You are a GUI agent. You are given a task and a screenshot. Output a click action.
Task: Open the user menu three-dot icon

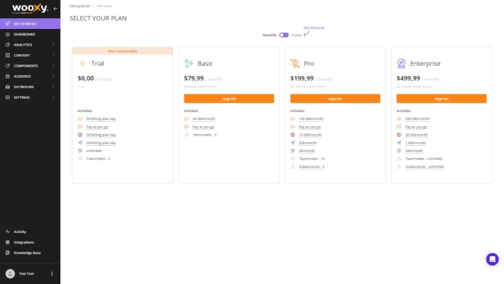pyautogui.click(x=52, y=274)
